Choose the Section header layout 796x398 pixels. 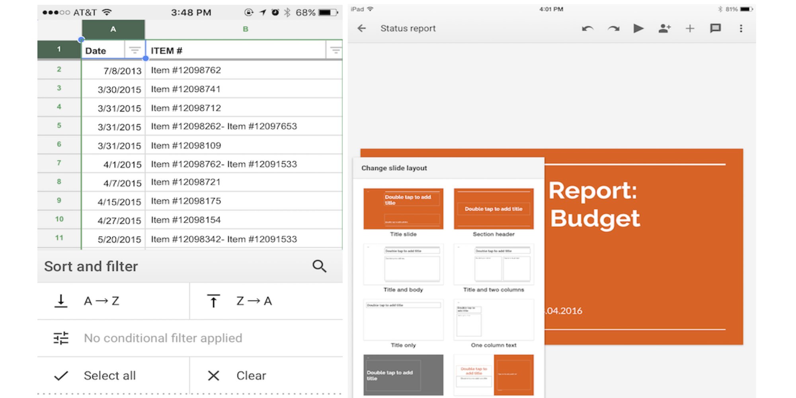[x=494, y=209]
